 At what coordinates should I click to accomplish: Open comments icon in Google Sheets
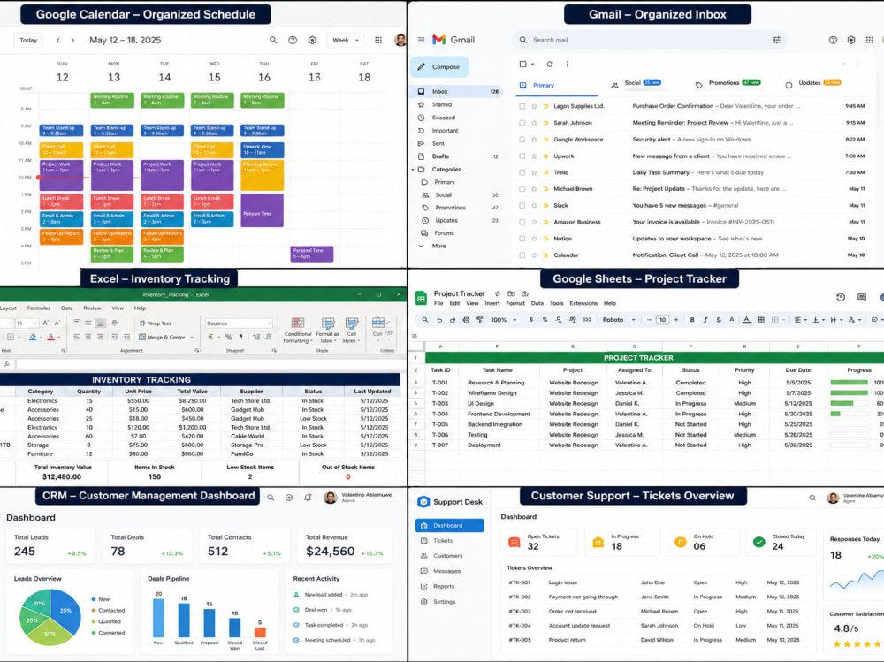point(861,297)
